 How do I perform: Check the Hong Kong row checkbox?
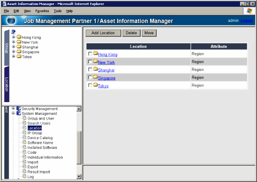(x=90, y=54)
